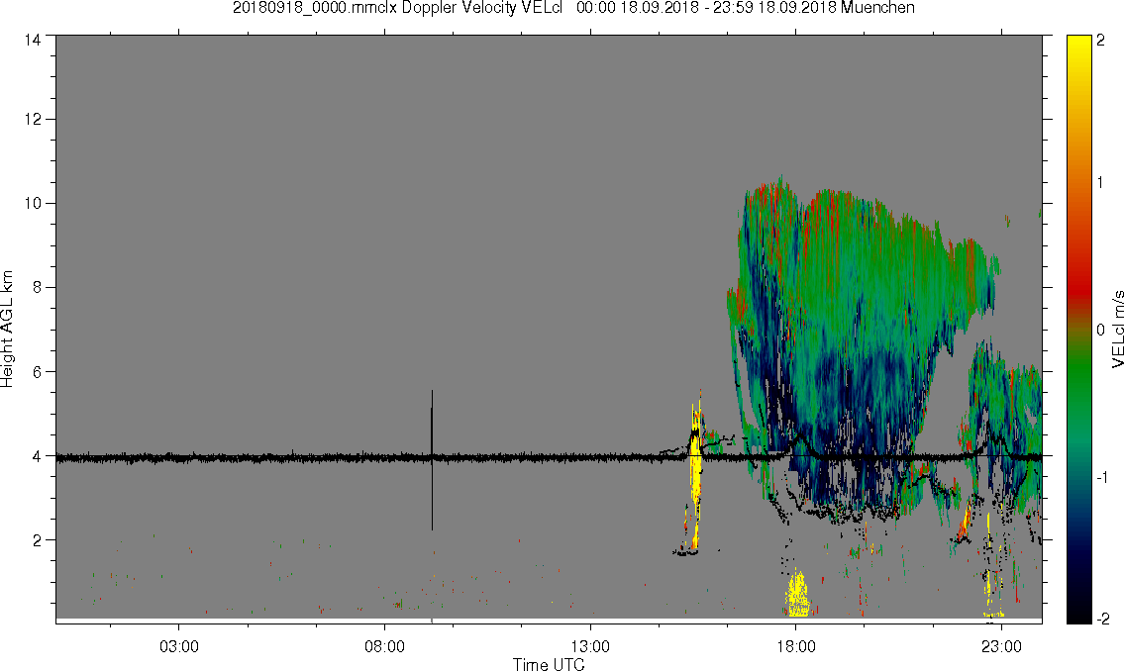This screenshot has height=671, width=1124.
Task: Click the '23:00' time axis label
Action: coord(1001,646)
